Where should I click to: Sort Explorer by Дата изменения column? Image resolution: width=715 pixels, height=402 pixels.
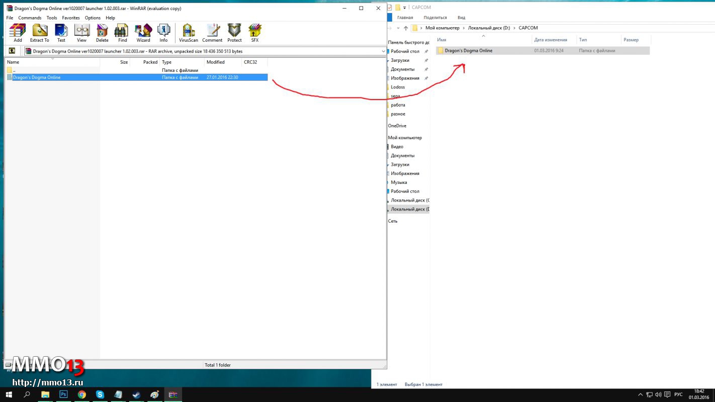tap(554, 40)
